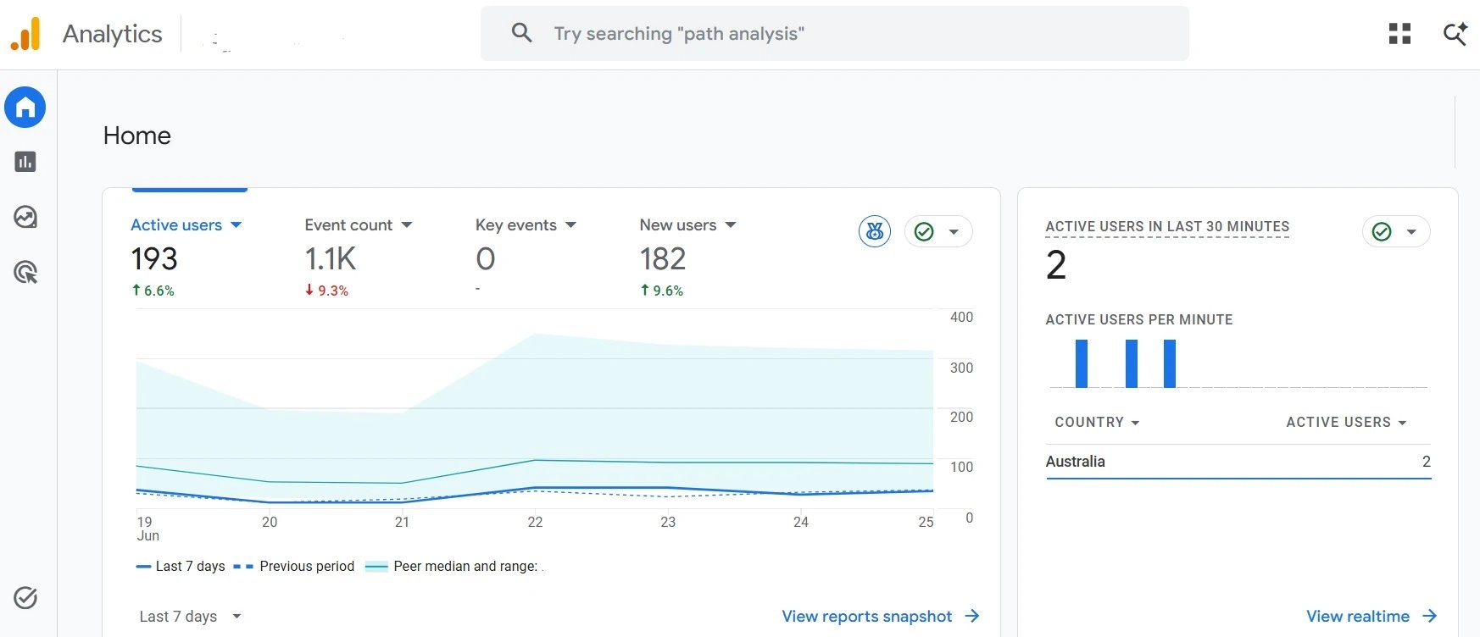Click the 9.3% decrease indicator
The width and height of the screenshot is (1480, 637).
click(x=326, y=291)
